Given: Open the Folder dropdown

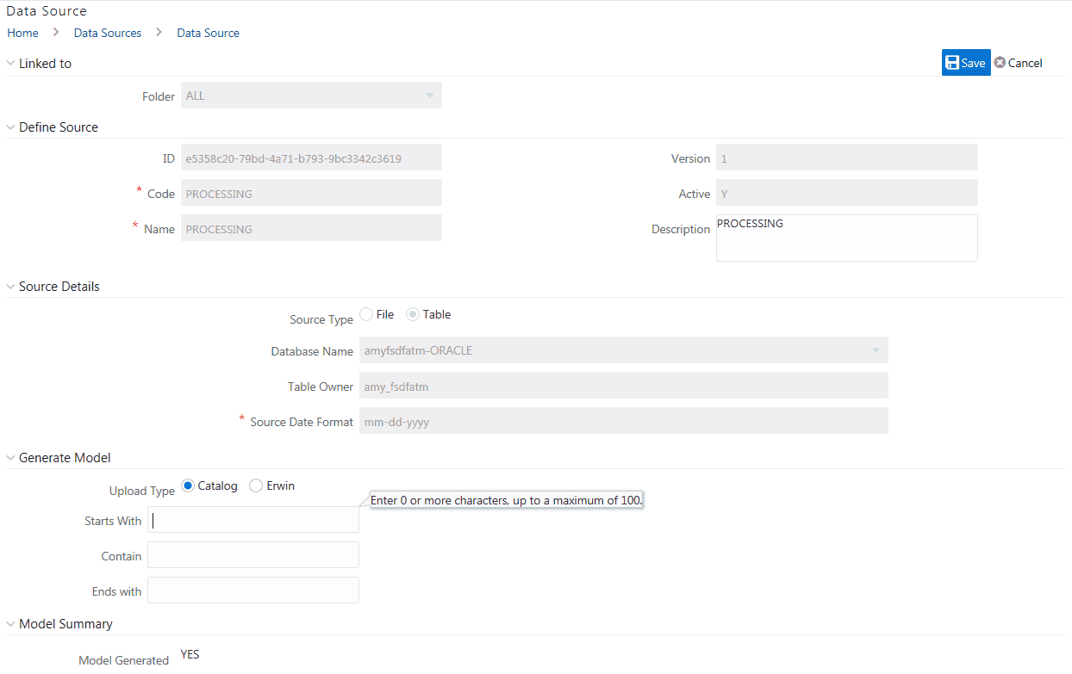Looking at the screenshot, I should pyautogui.click(x=429, y=96).
